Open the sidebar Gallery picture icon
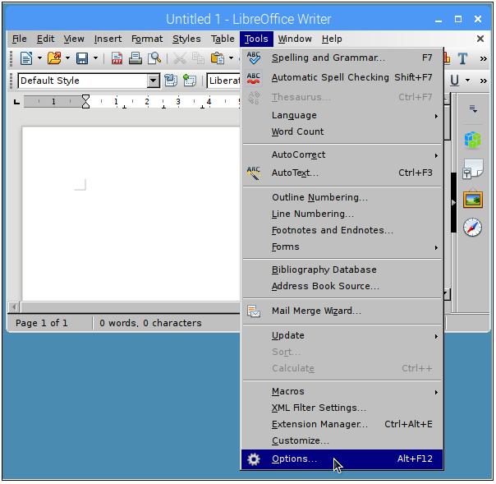This screenshot has width=496, height=484. [473, 200]
